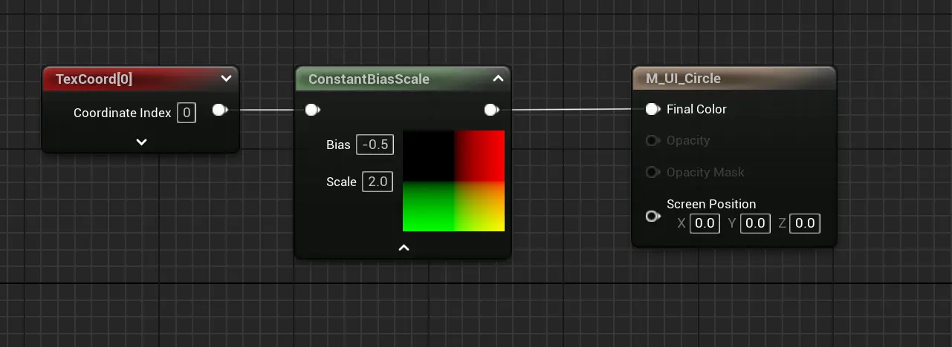Screen dimensions: 952x347
Task: Click the ConstantBiasScale color preview thumbnail
Action: coord(453,181)
